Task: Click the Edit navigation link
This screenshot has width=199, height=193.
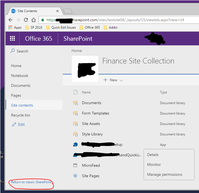Action: [21, 125]
